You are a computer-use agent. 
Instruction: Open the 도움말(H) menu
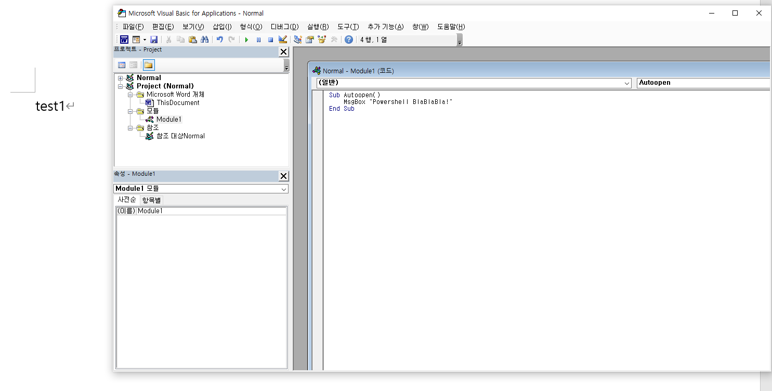(451, 27)
